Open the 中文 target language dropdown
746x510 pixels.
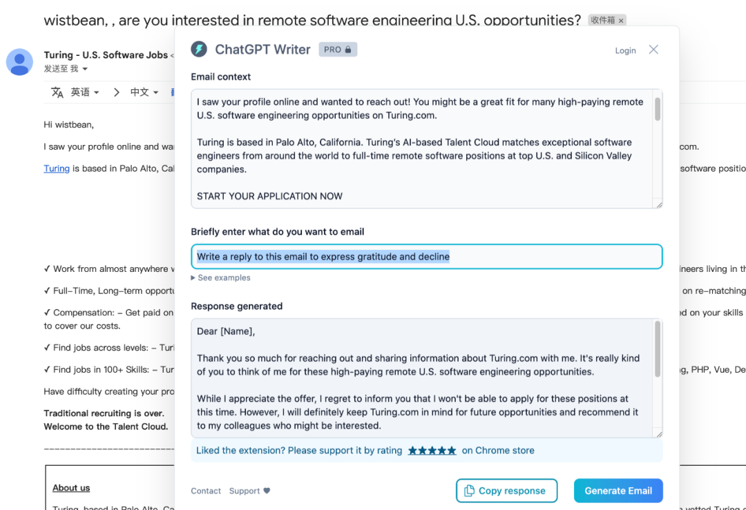pos(144,92)
